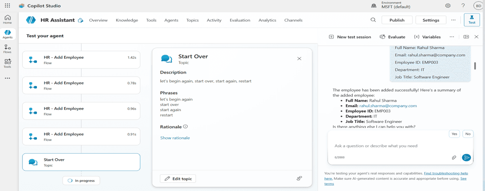Open the Knowledge tab
The width and height of the screenshot is (485, 191).
click(x=127, y=20)
